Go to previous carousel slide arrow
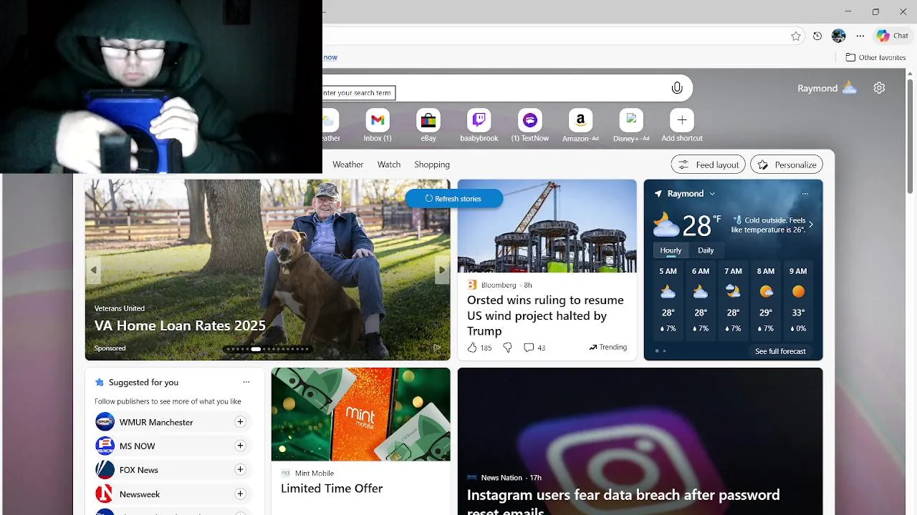This screenshot has width=917, height=515. 93,270
